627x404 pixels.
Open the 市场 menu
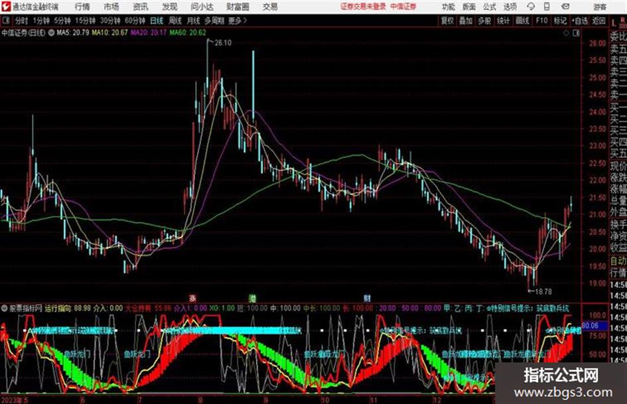pos(111,7)
